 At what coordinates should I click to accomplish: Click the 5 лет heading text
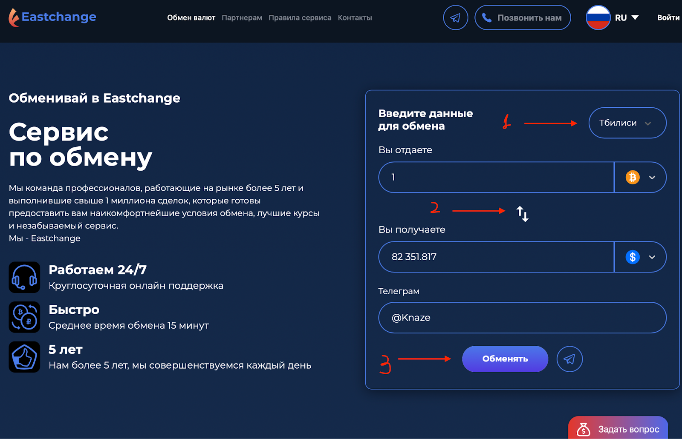[65, 350]
